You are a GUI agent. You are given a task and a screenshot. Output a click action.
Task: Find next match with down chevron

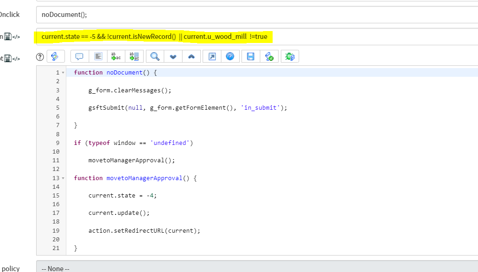pyautogui.click(x=173, y=56)
